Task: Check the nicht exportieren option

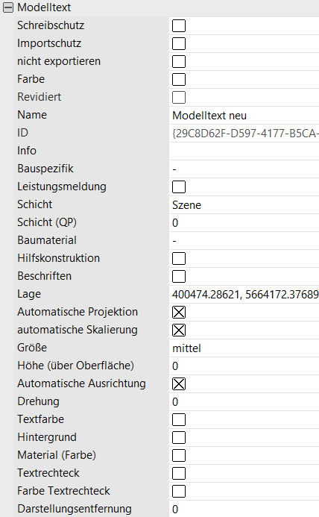Action: (179, 61)
